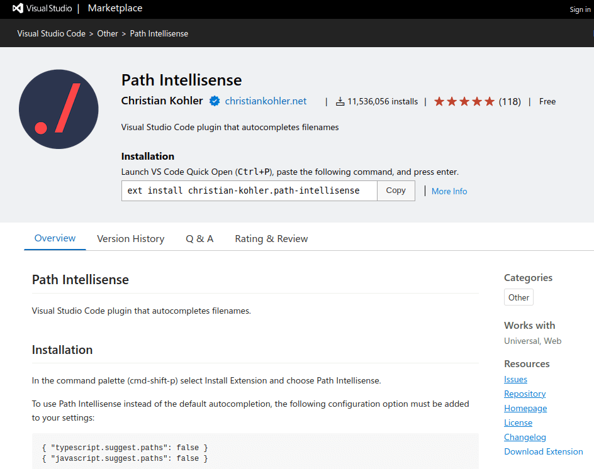Open the More Info link
Viewport: 594px width, 469px height.
click(x=449, y=190)
